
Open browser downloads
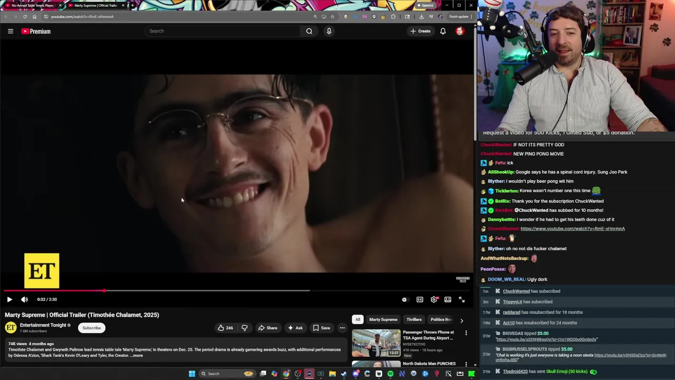click(x=421, y=16)
